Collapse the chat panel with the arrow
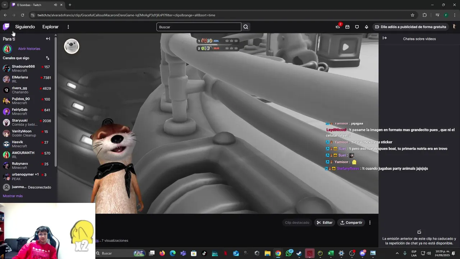Viewport: 460px width, 259px height. 385,38
